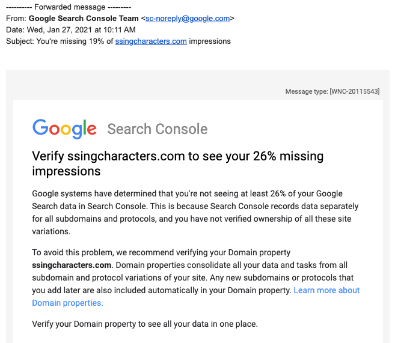The image size is (395, 343).
Task: Click the word "impressions" ending the subject line
Action: click(x=210, y=41)
